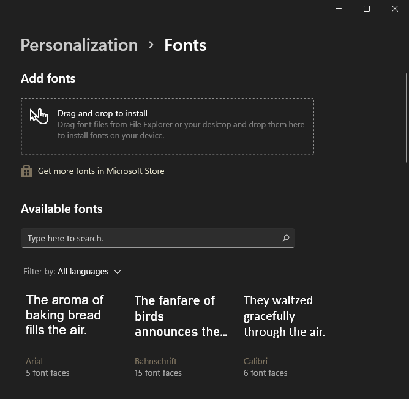Close the Settings window
This screenshot has height=399, width=409.
click(395, 9)
